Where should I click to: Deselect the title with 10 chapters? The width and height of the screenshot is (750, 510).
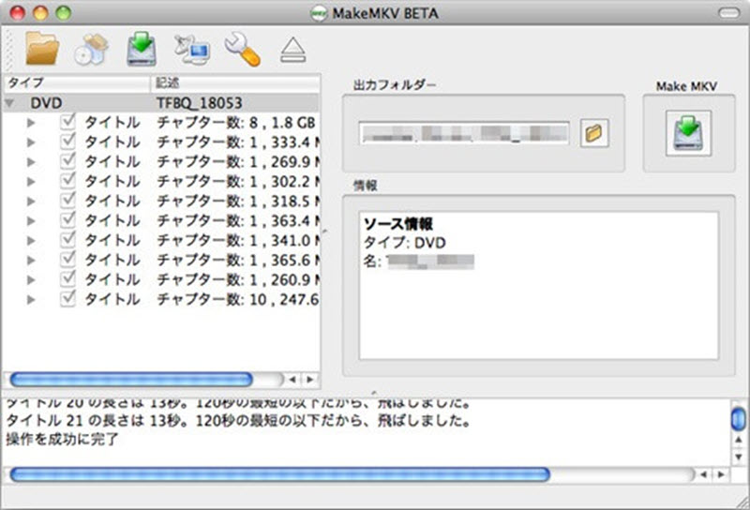tap(68, 299)
